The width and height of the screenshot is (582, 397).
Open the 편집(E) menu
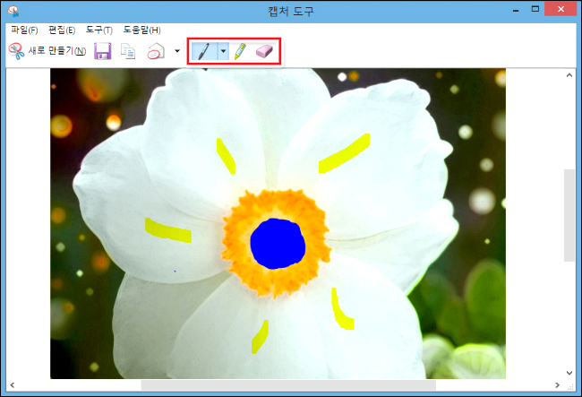pyautogui.click(x=62, y=30)
